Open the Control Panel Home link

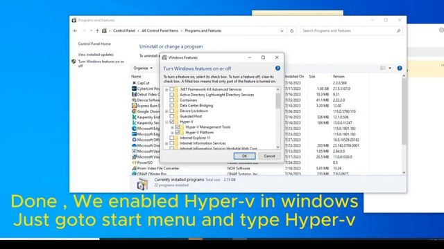[94, 44]
